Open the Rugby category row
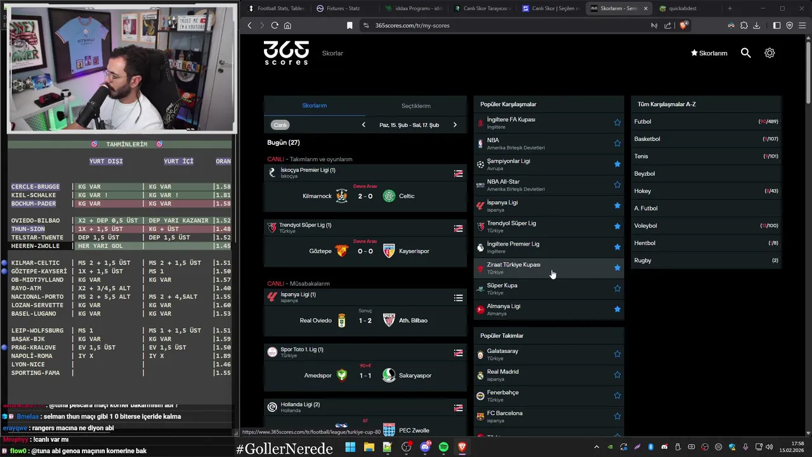The height and width of the screenshot is (457, 812). pyautogui.click(x=706, y=260)
